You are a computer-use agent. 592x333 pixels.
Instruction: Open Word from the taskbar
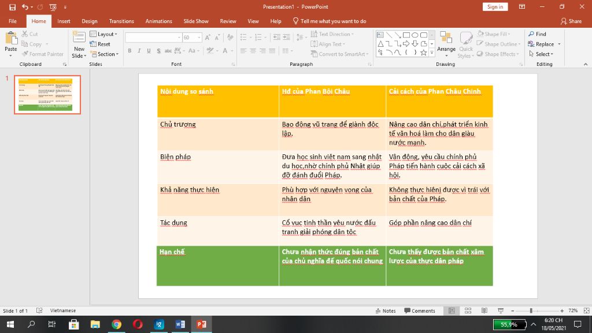pyautogui.click(x=180, y=324)
